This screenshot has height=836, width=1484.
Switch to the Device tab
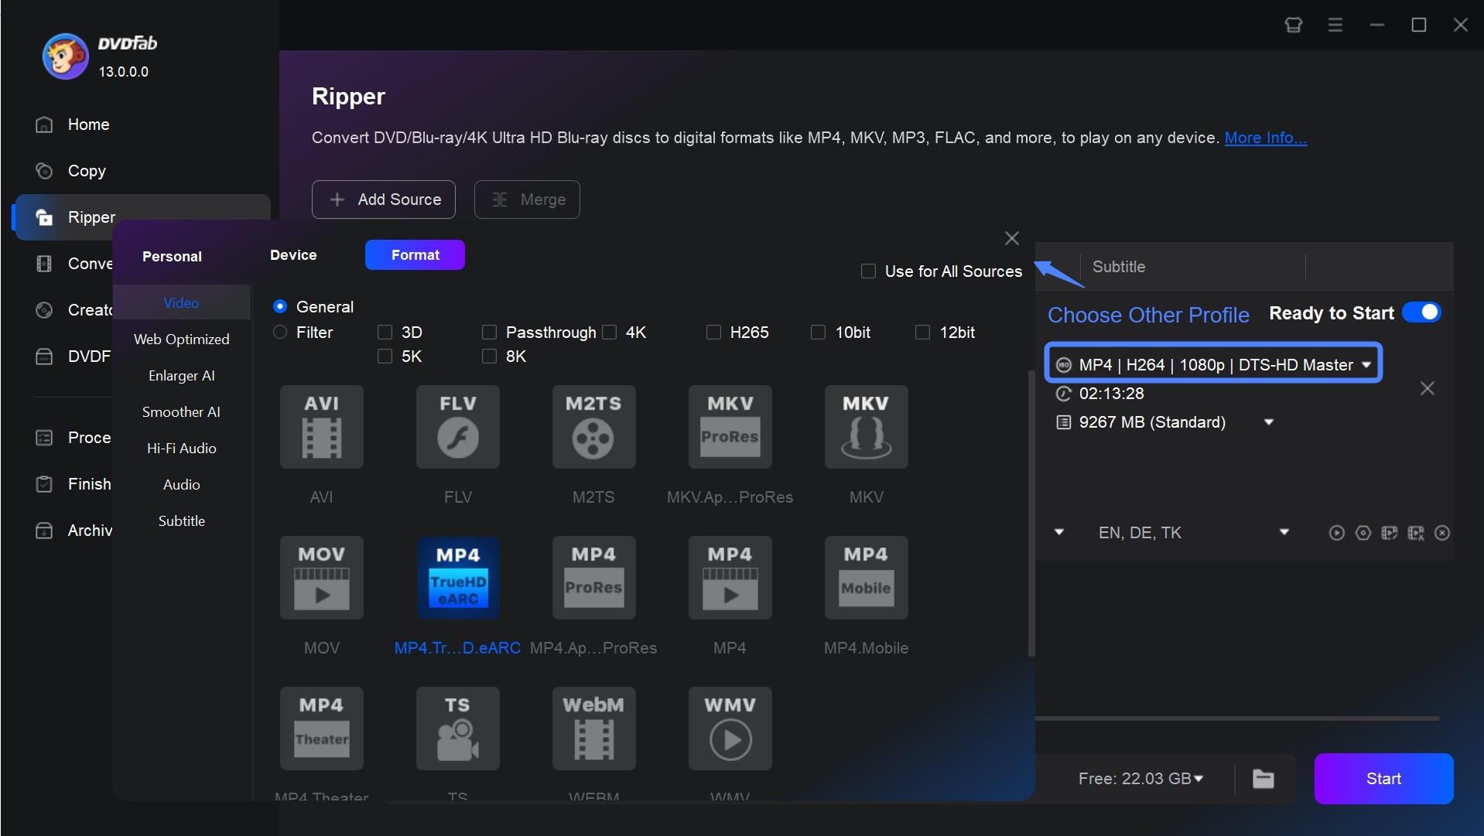click(293, 254)
